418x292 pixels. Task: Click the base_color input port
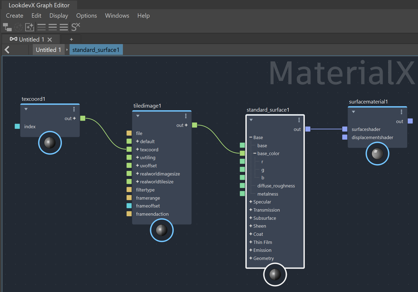point(242,153)
